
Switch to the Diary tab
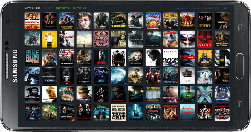(x=48, y=8)
